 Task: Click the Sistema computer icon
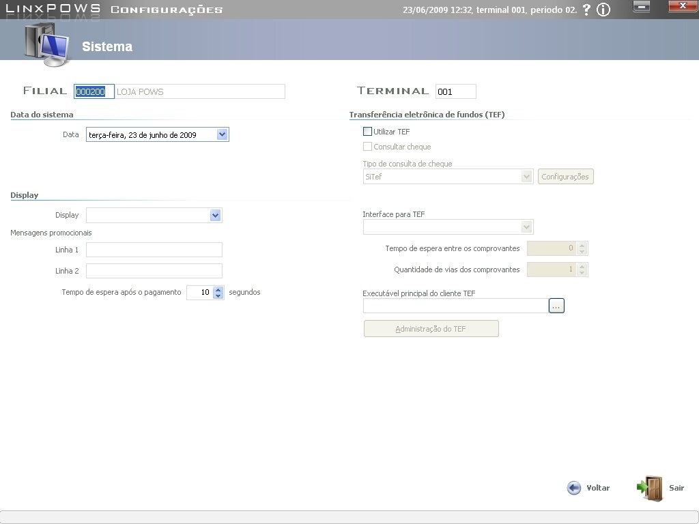(x=47, y=44)
